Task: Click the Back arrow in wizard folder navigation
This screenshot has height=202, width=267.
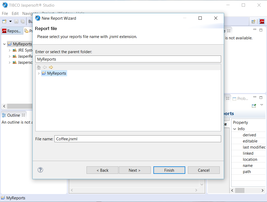Action: [45, 67]
